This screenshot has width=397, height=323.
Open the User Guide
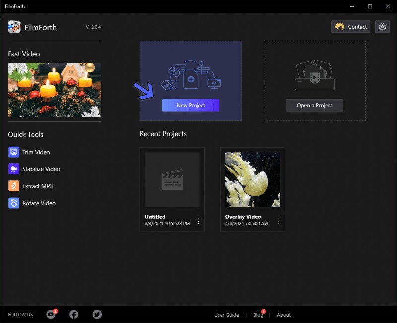click(227, 315)
